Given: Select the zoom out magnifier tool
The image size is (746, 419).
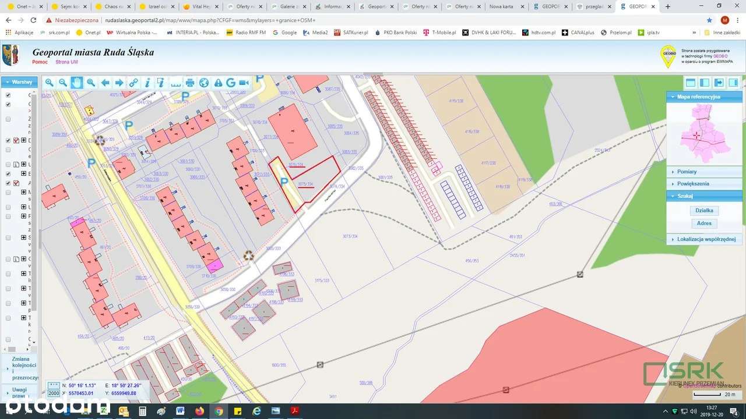Looking at the screenshot, I should pos(63,83).
